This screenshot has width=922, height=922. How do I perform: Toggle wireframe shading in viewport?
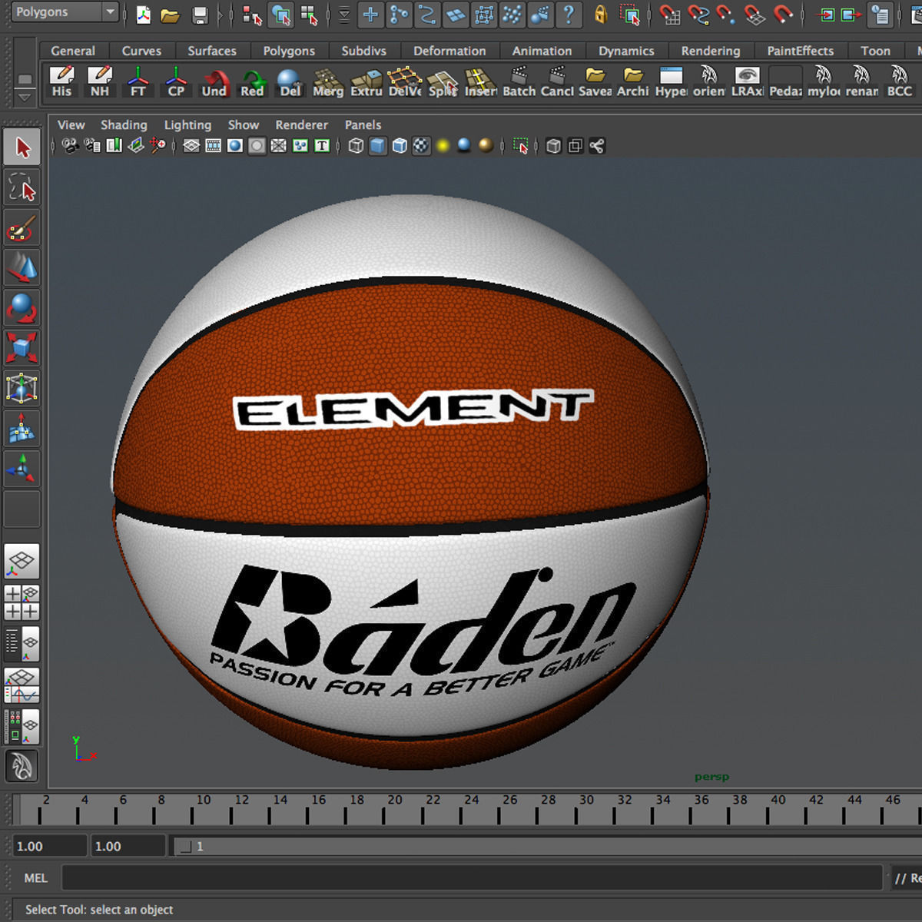pos(356,146)
